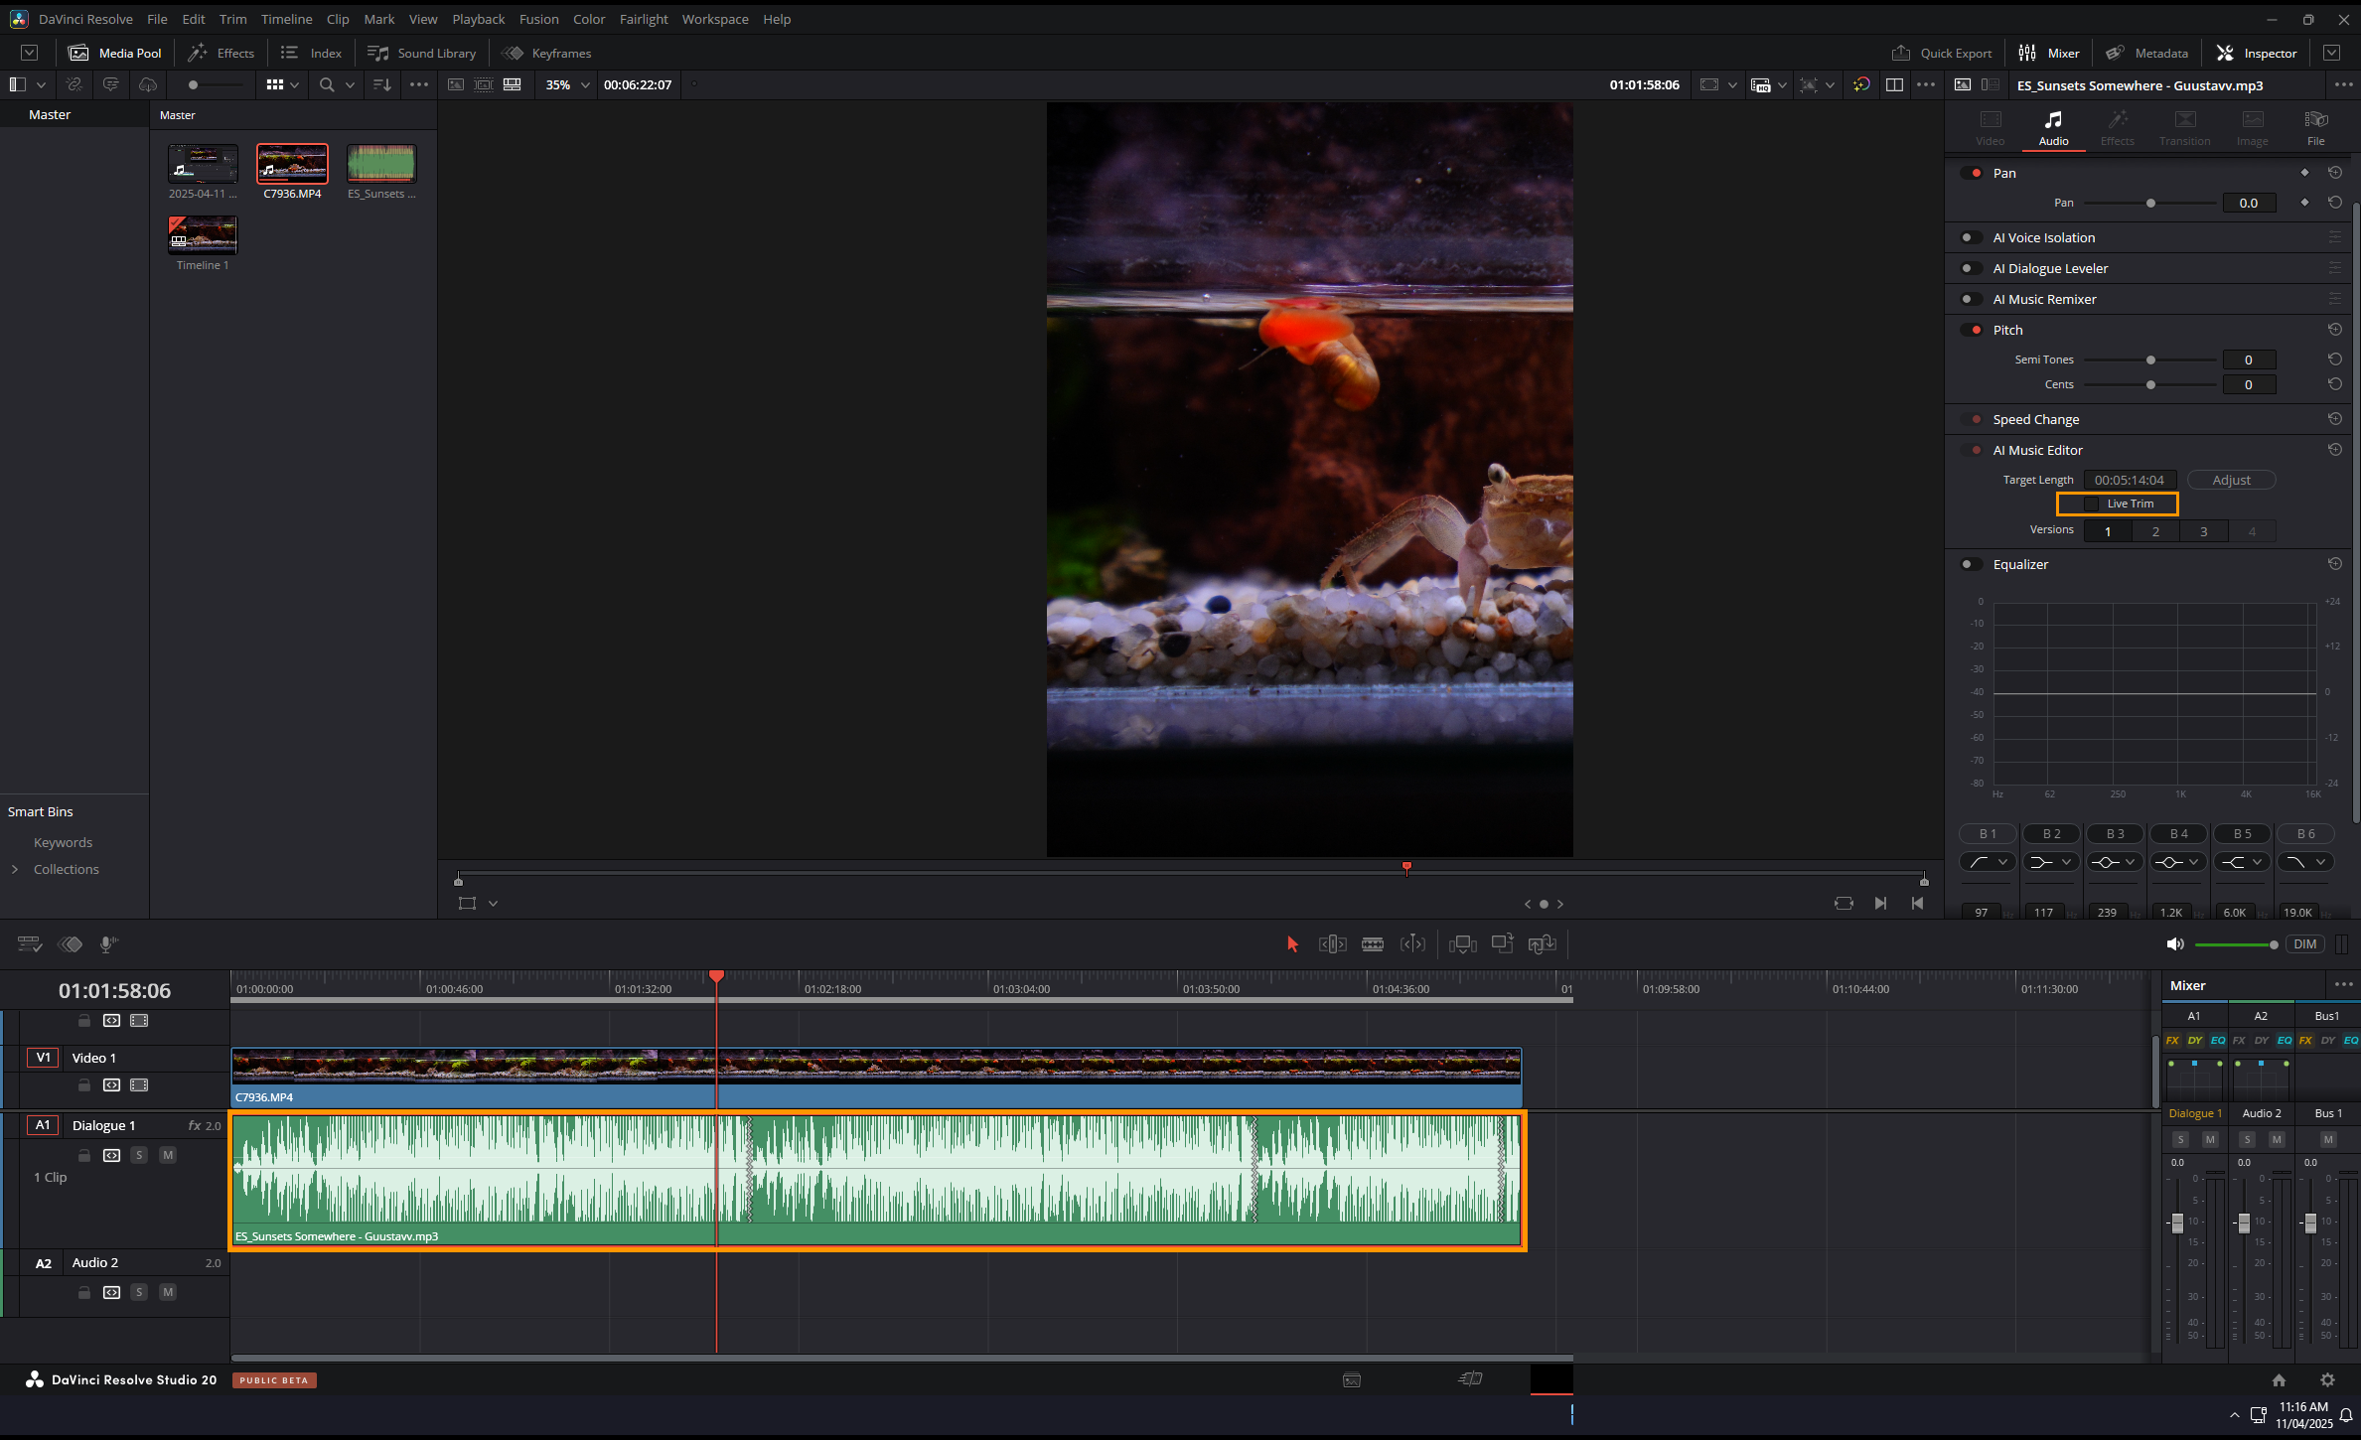Activate the trim edit mode icon
The image size is (2361, 1440).
(1332, 944)
